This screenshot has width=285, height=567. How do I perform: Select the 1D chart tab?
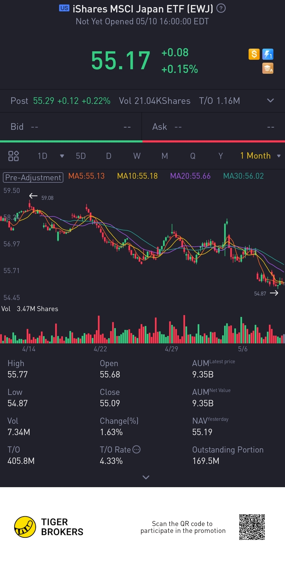tap(42, 156)
